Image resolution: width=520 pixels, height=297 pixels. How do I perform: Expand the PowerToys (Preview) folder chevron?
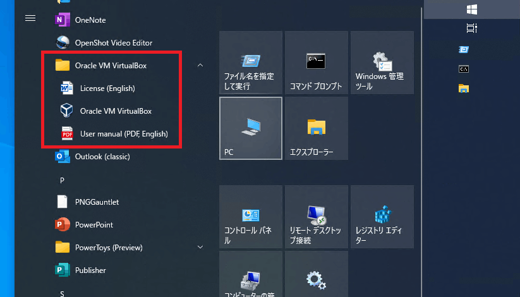click(200, 247)
